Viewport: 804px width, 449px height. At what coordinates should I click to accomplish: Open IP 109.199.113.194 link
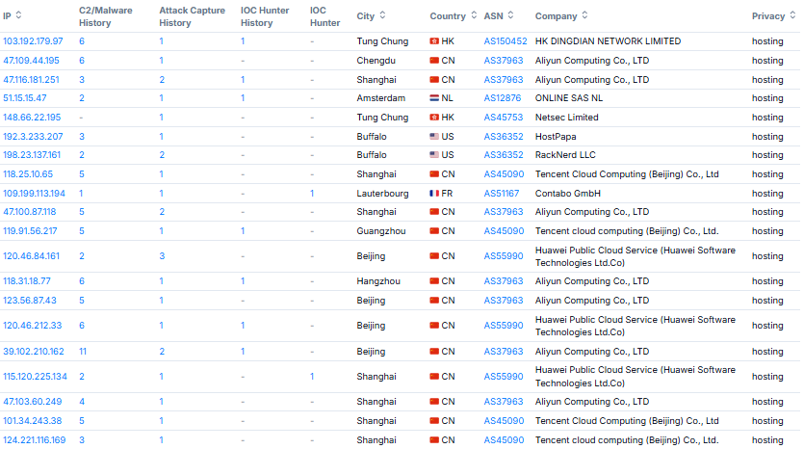34,194
